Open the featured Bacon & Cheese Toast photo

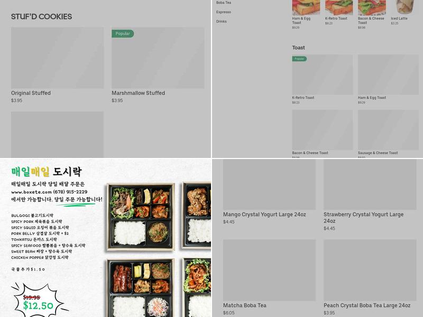[x=372, y=7]
